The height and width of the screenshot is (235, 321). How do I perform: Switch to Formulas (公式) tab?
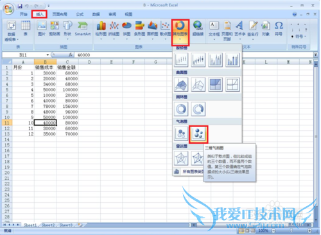(80, 14)
